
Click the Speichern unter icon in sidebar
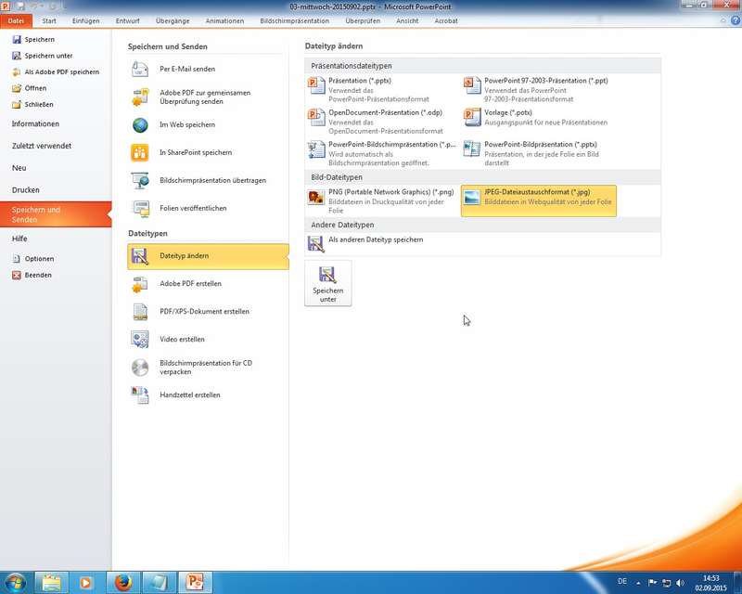coord(17,56)
